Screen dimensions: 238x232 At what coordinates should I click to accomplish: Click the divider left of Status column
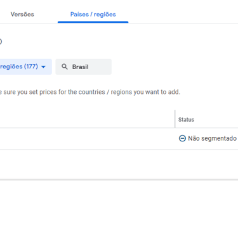click(175, 119)
